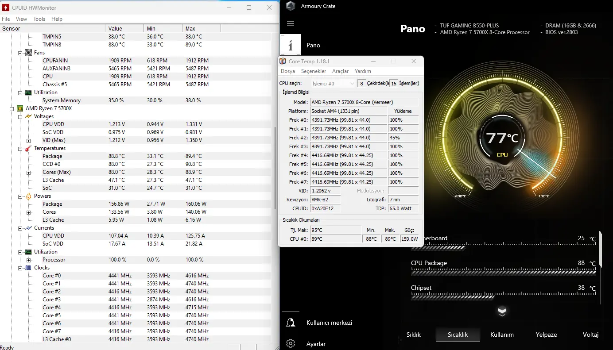Image resolution: width=613 pixels, height=350 pixels.
Task: Switch to the Sıklık tab
Action: coord(414,335)
